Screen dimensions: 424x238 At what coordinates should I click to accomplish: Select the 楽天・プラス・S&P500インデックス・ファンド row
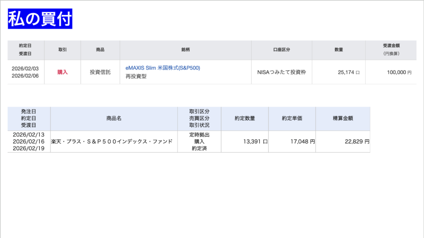click(x=112, y=142)
